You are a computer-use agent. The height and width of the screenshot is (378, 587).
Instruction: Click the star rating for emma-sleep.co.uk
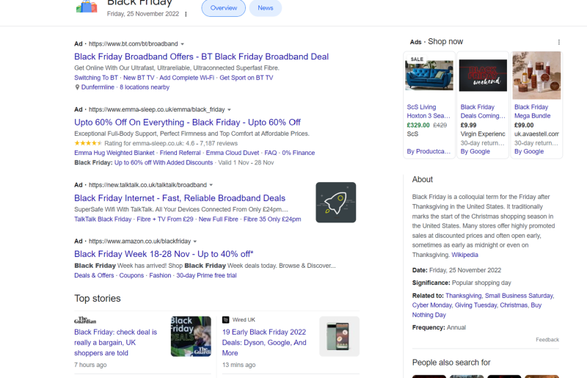[88, 143]
